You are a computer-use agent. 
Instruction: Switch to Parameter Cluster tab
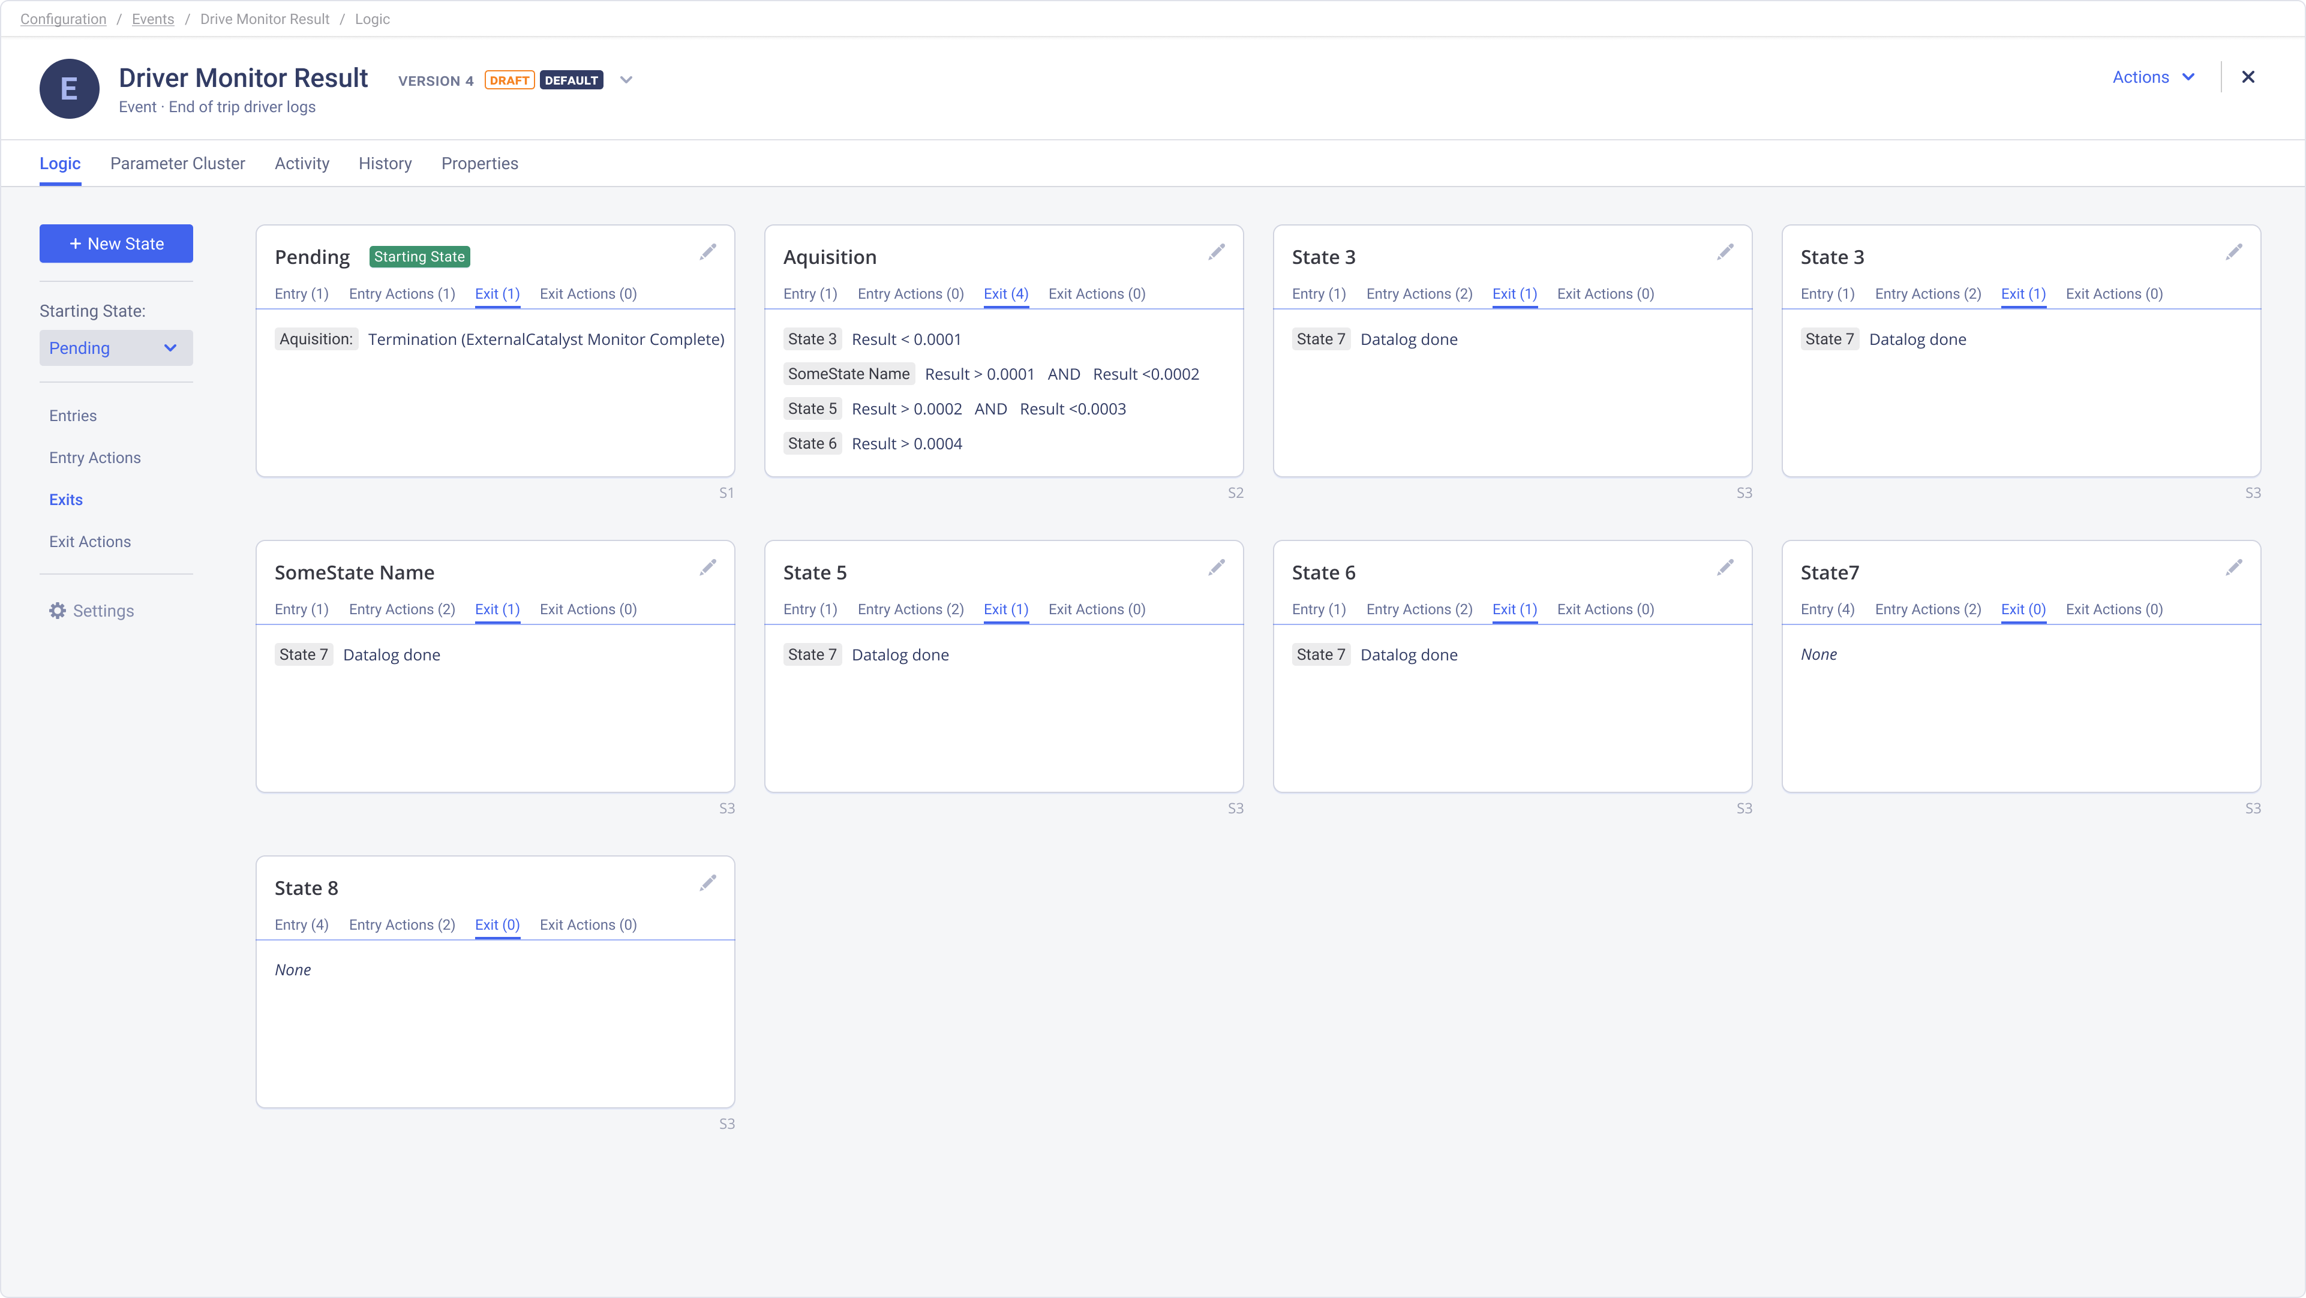tap(177, 163)
